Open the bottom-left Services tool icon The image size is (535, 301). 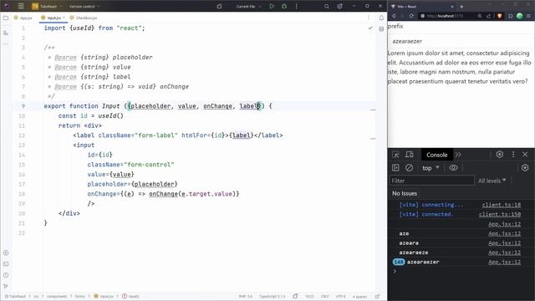pos(6,253)
